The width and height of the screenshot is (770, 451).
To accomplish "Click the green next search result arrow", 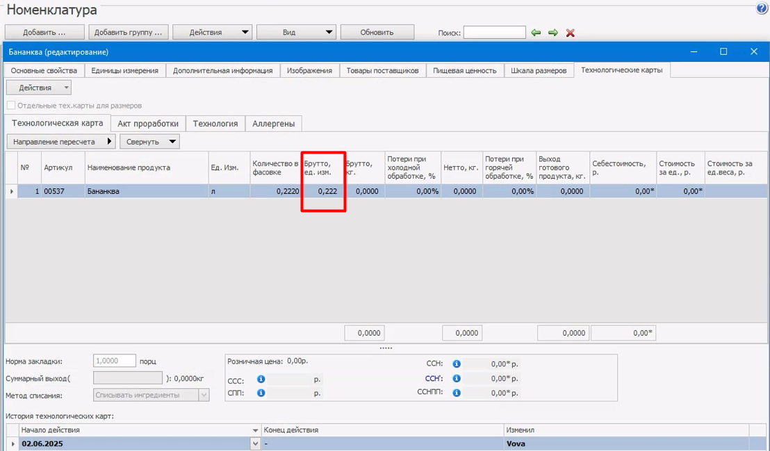I will [553, 33].
